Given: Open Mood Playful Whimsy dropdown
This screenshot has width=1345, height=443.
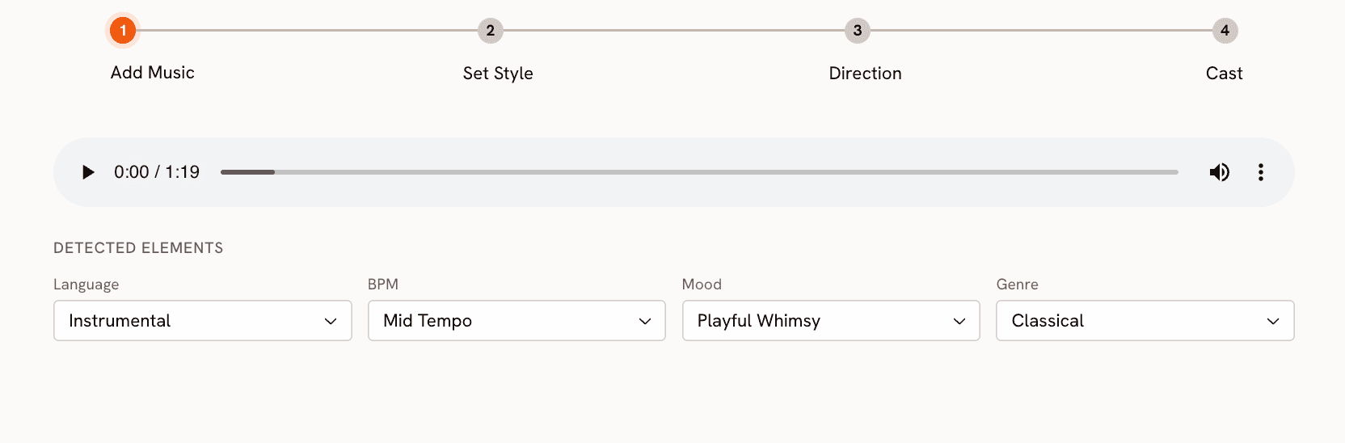Looking at the screenshot, I should point(831,321).
